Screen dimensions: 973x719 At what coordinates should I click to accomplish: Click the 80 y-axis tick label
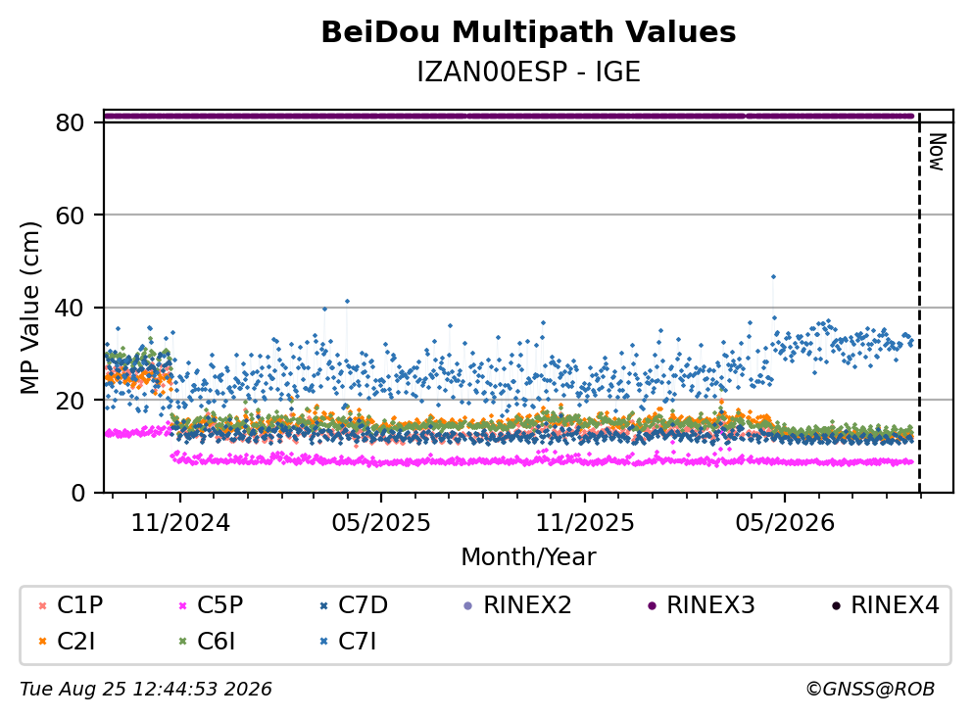click(x=70, y=122)
